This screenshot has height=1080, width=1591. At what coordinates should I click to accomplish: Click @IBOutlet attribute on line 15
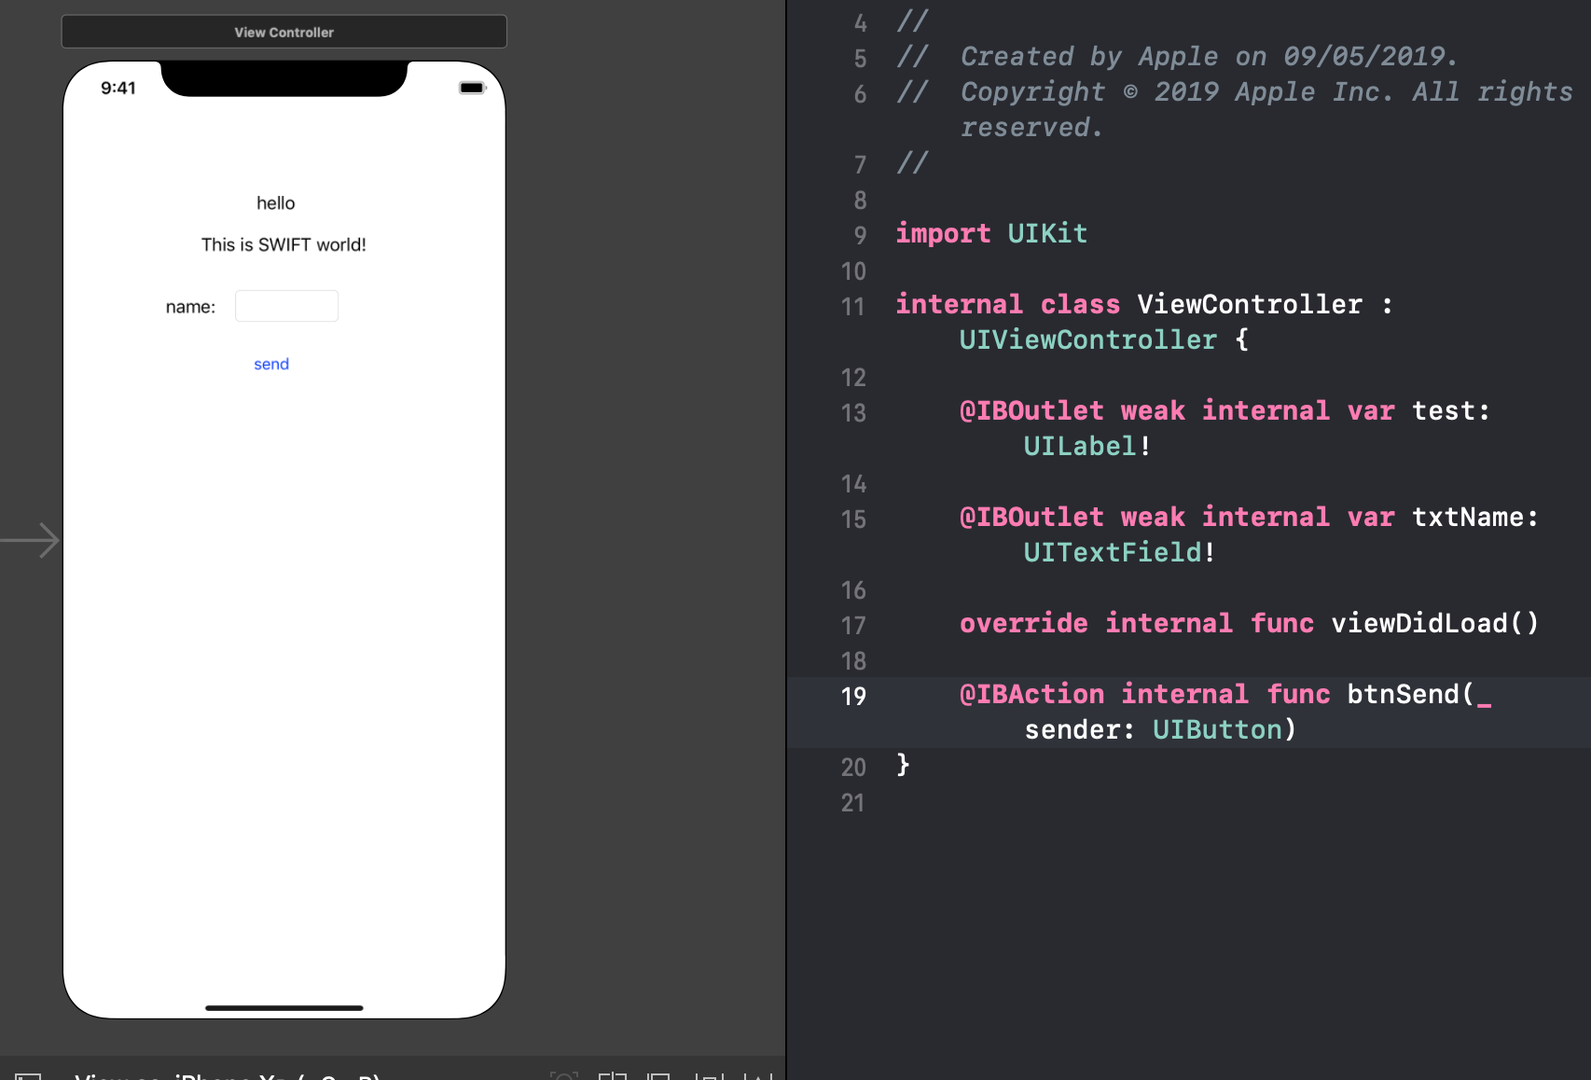point(1031,517)
